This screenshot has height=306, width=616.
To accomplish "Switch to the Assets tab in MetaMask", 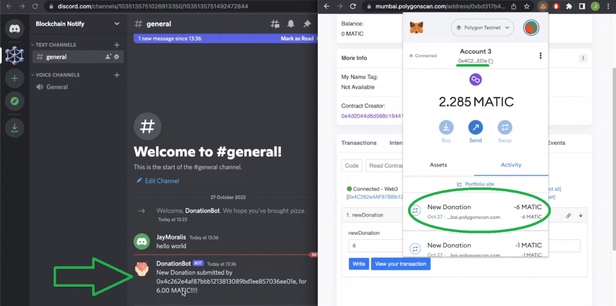I will point(438,165).
